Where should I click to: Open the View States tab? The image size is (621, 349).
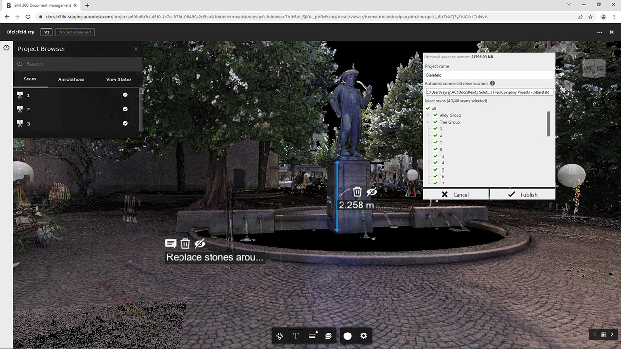(x=118, y=79)
